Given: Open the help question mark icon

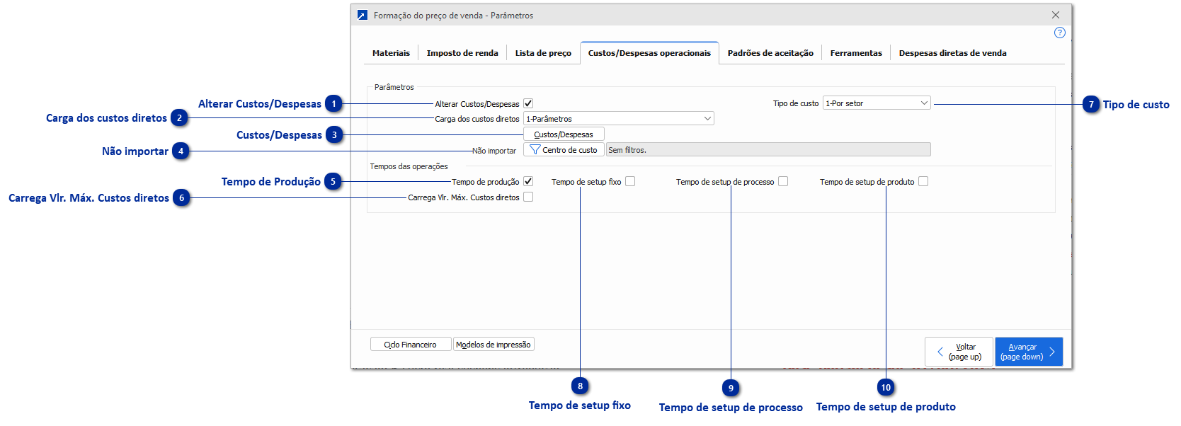Looking at the screenshot, I should [1059, 33].
